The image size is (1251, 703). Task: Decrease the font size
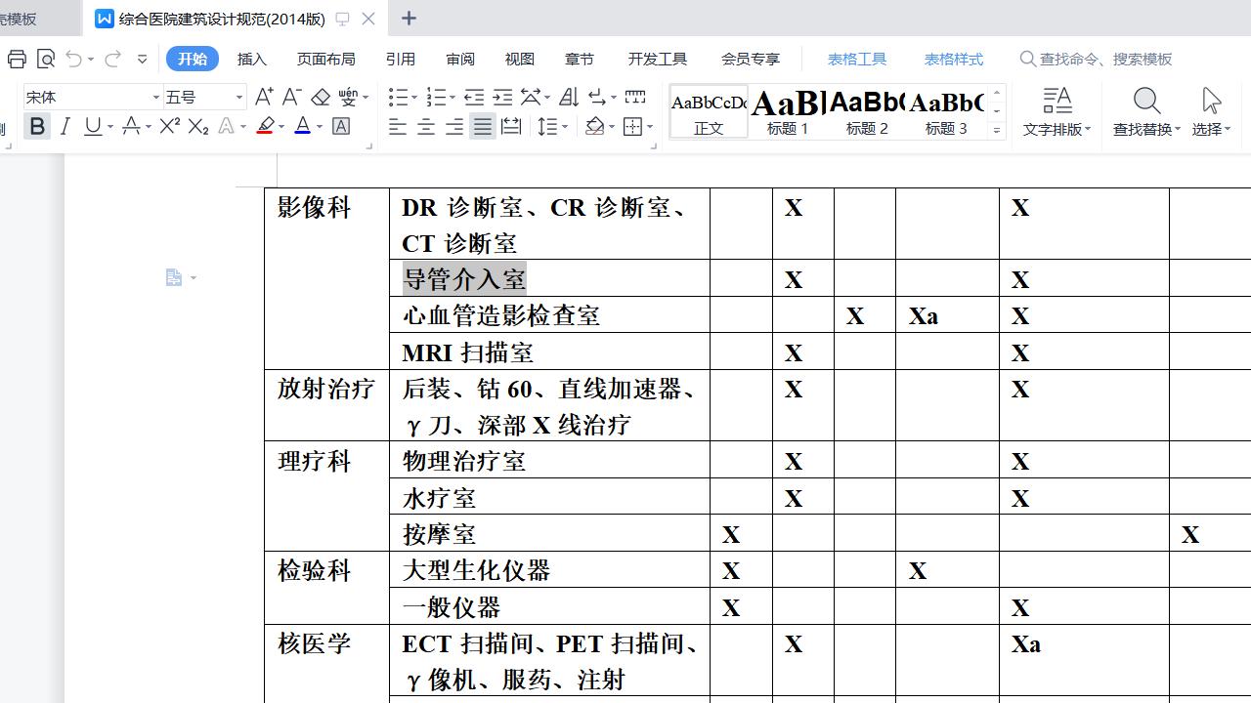291,97
